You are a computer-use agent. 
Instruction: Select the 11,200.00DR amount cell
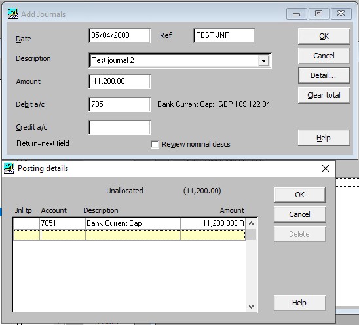tap(213, 223)
